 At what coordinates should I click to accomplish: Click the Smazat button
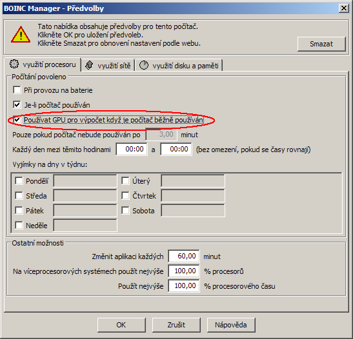coord(321,44)
